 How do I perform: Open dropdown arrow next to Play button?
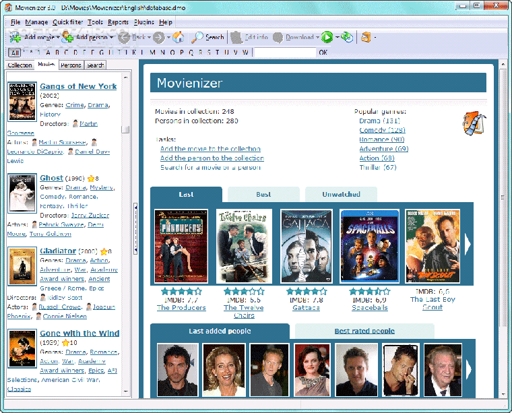click(337, 38)
